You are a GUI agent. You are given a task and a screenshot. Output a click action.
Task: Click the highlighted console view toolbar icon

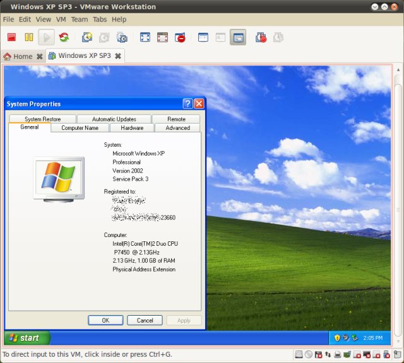238,38
